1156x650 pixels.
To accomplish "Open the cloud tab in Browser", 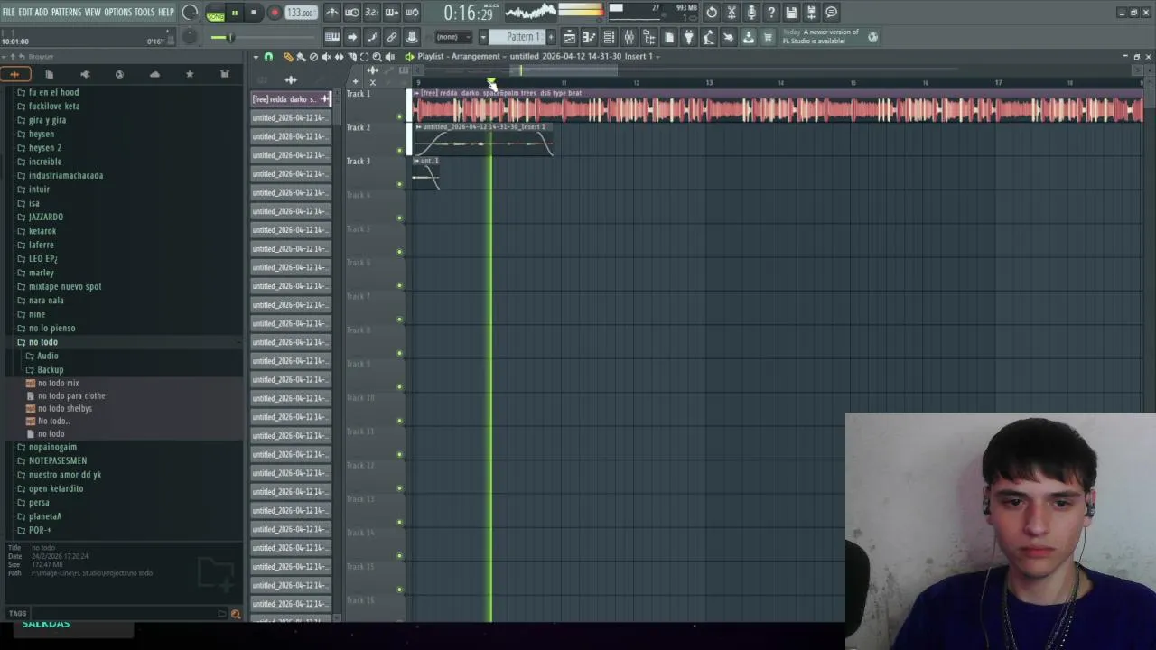I will point(154,74).
